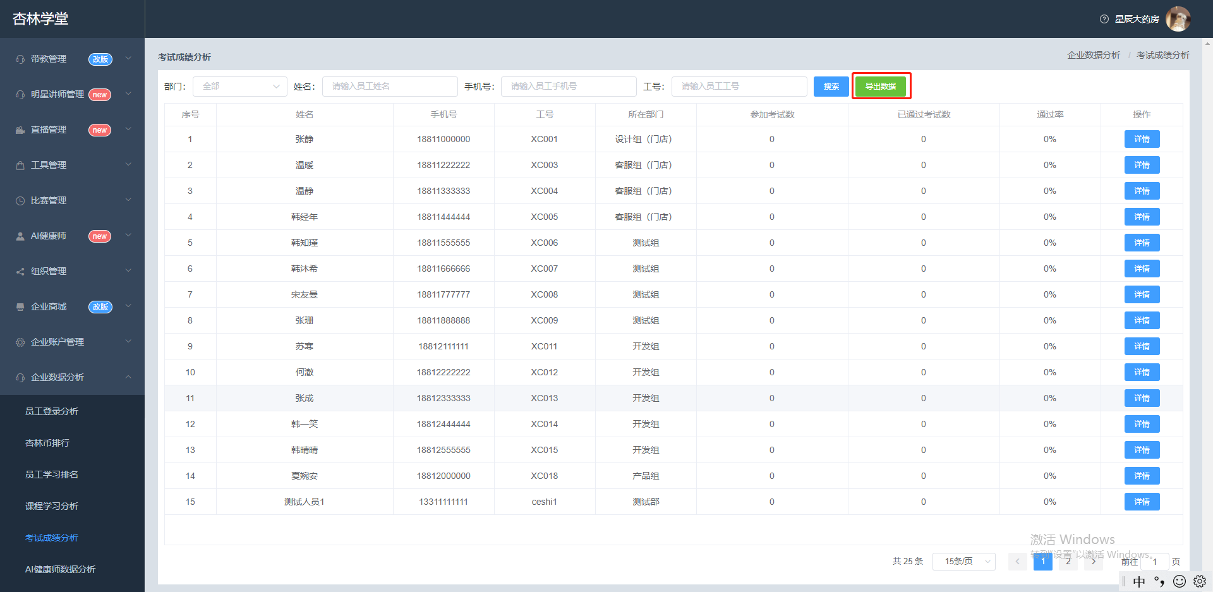Click the 比赛管理 clock icon
1213x592 pixels.
pos(20,200)
